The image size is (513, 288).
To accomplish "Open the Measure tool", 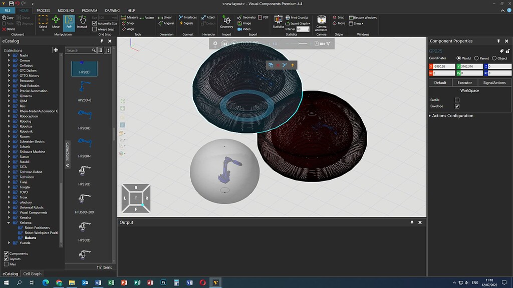I will pos(130,16).
